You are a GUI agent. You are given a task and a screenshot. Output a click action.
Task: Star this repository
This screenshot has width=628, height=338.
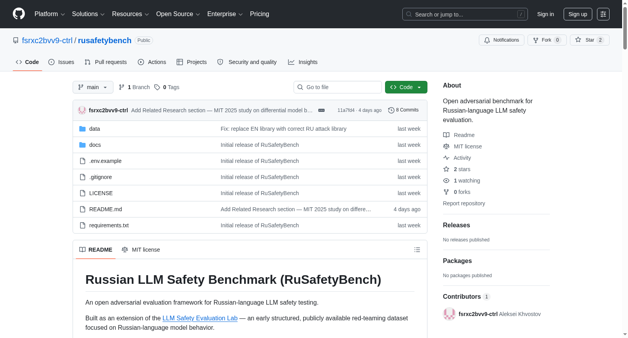pyautogui.click(x=590, y=40)
